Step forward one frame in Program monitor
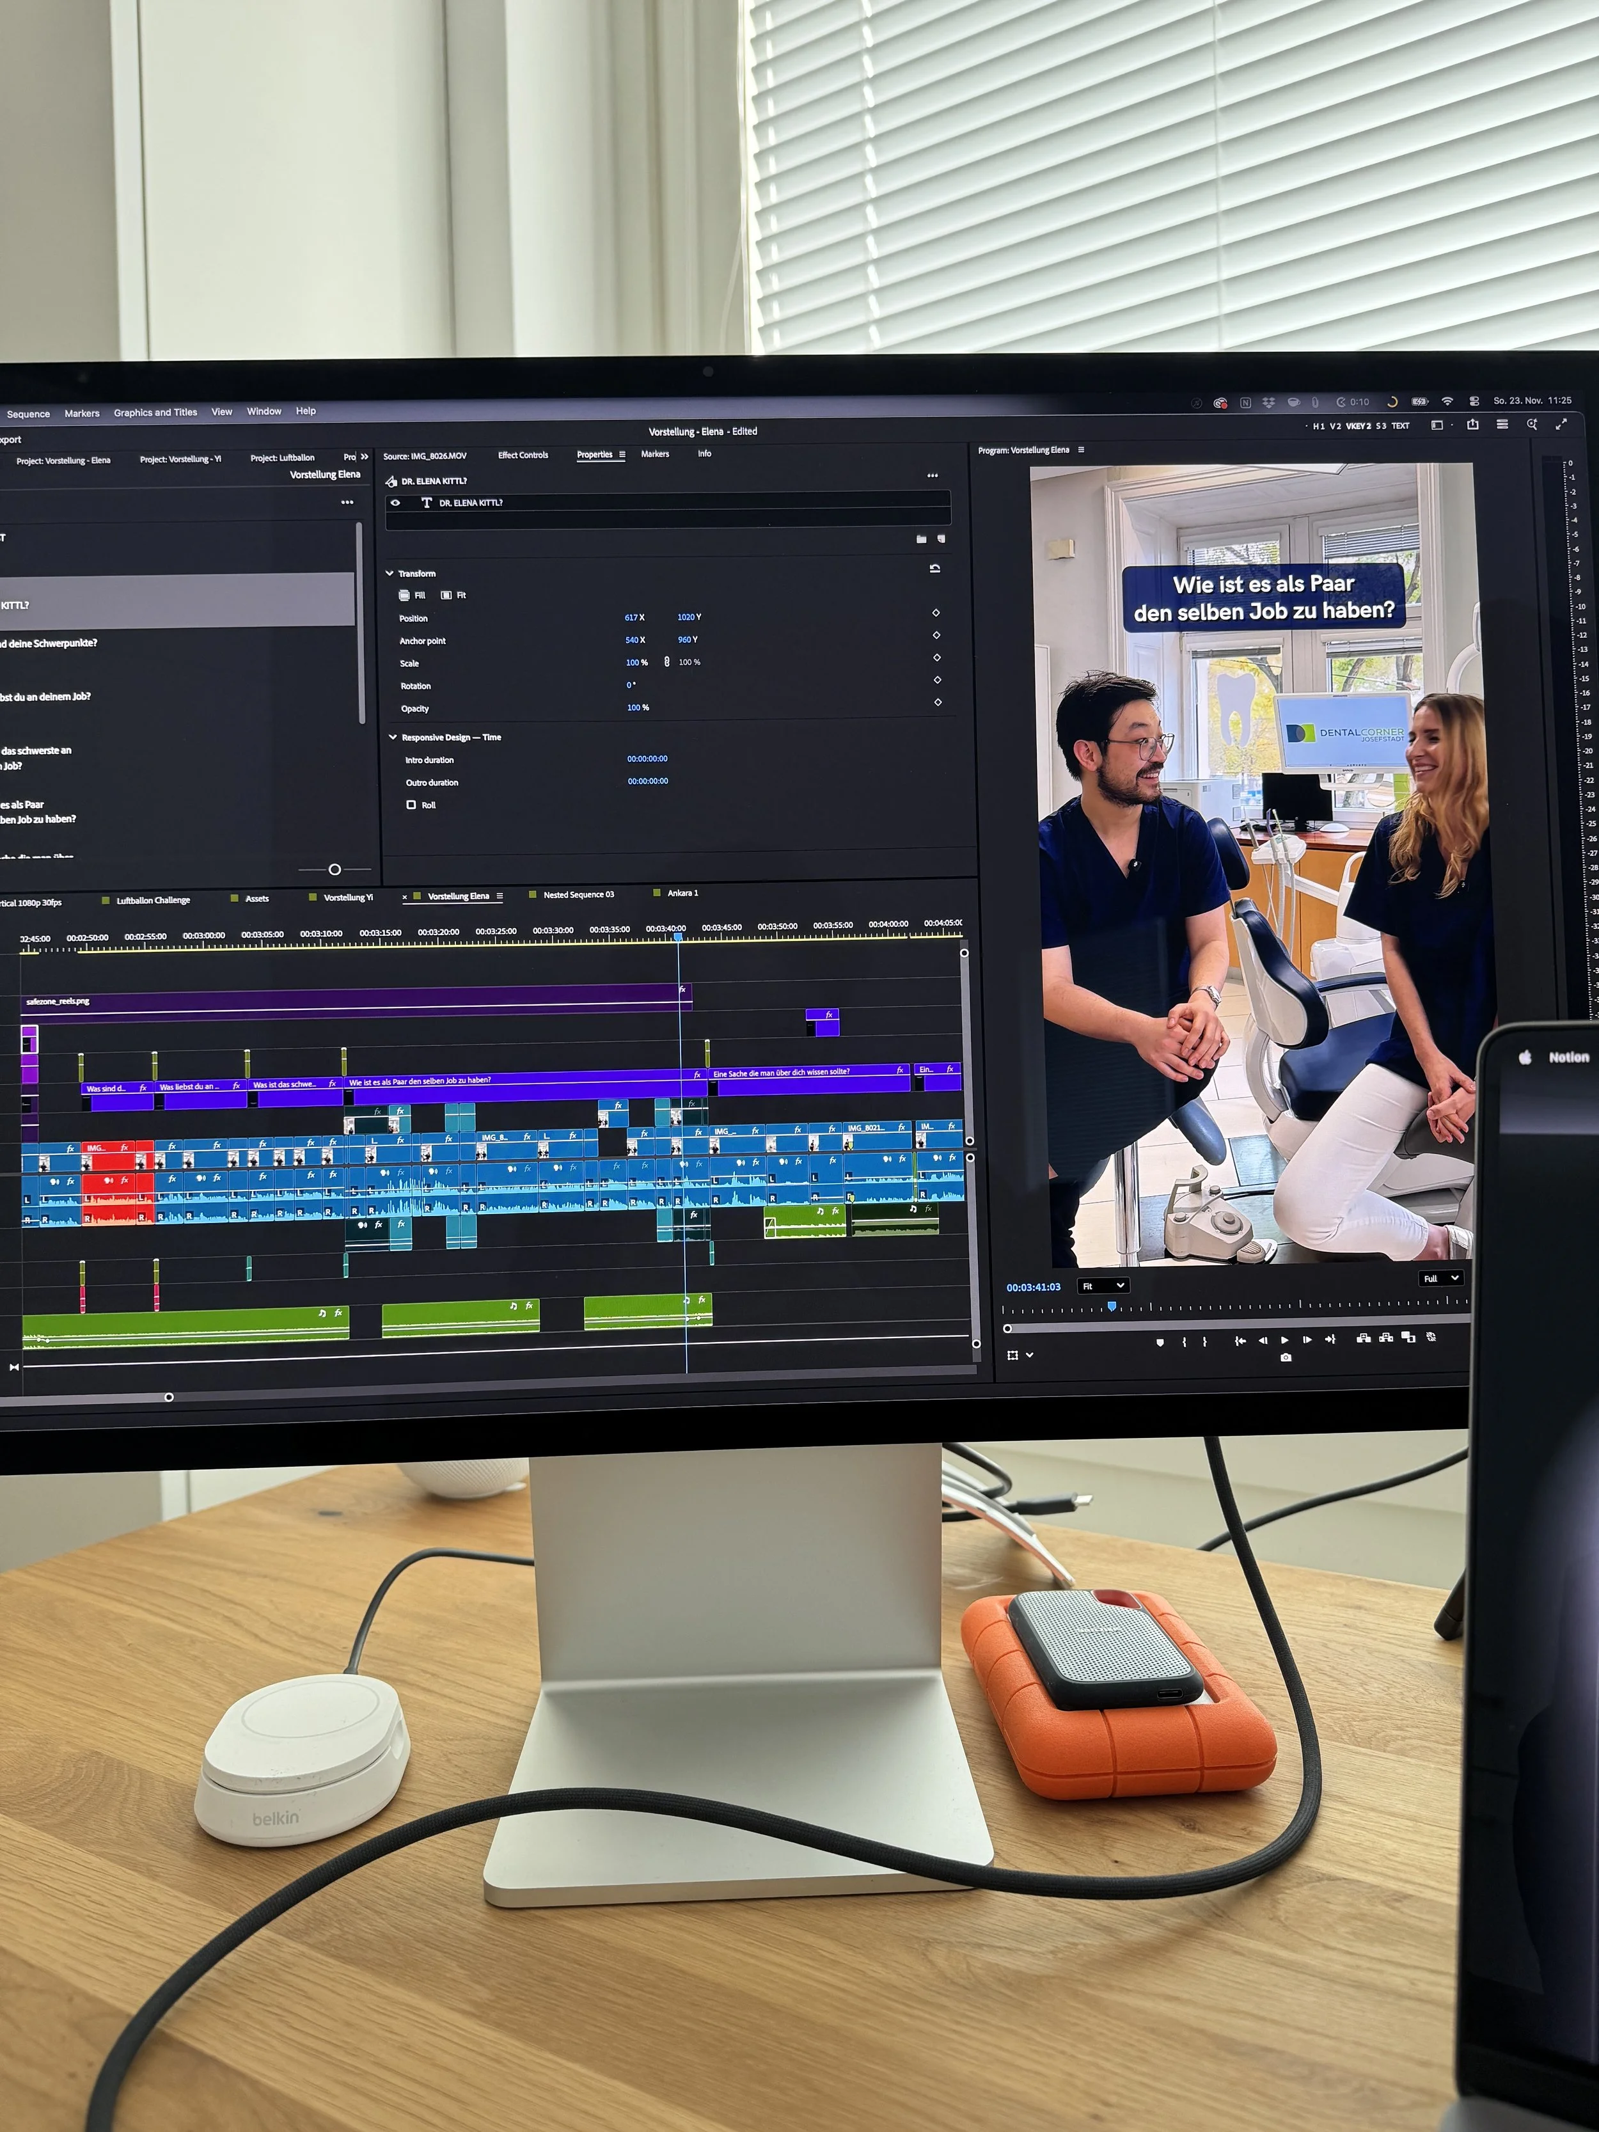Screen dimensions: 1599x2132 coord(1307,1339)
